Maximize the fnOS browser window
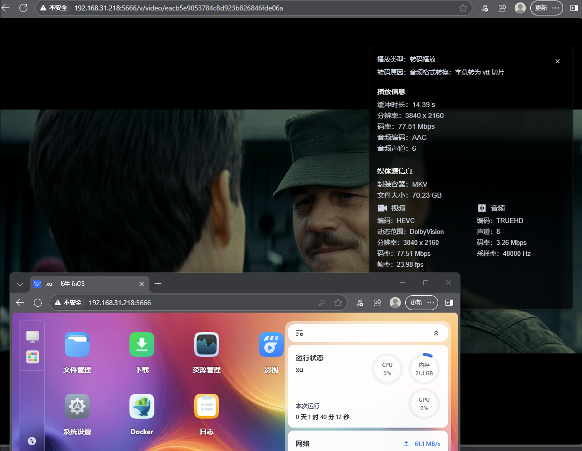 pos(426,283)
